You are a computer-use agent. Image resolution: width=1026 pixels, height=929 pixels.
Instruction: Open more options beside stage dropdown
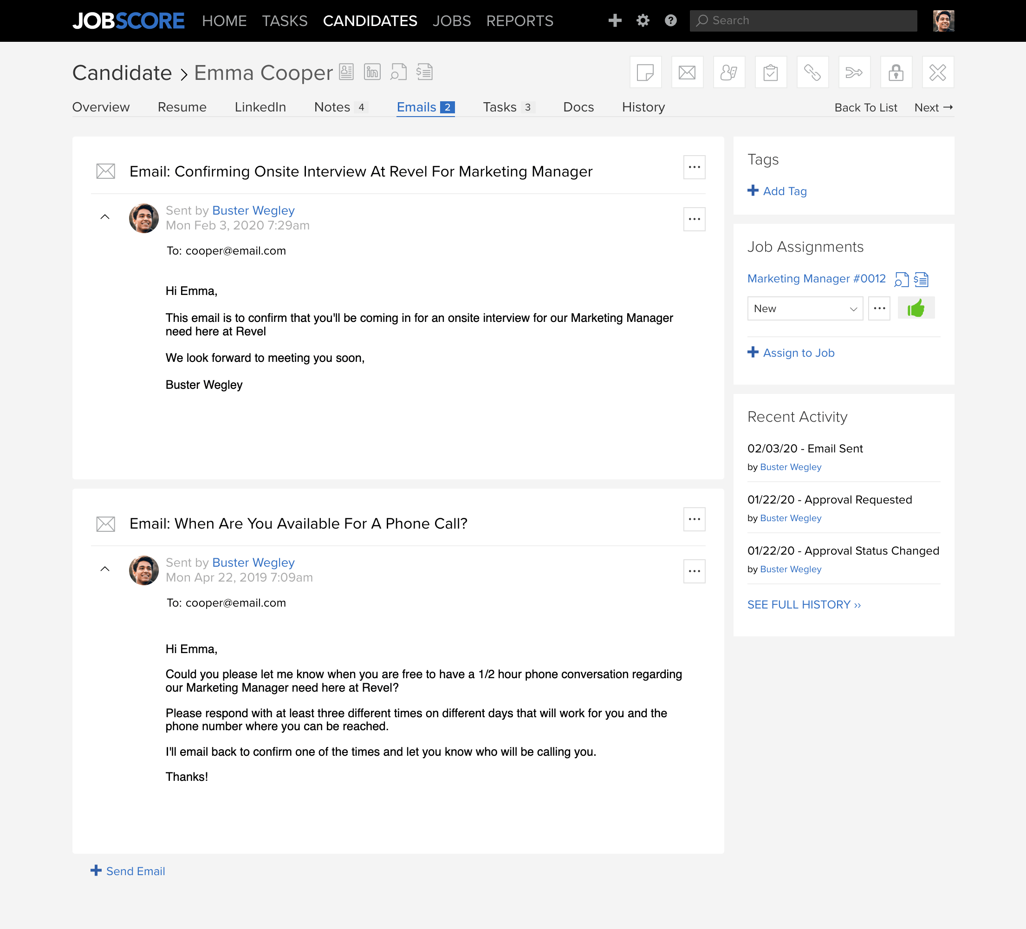pos(879,308)
